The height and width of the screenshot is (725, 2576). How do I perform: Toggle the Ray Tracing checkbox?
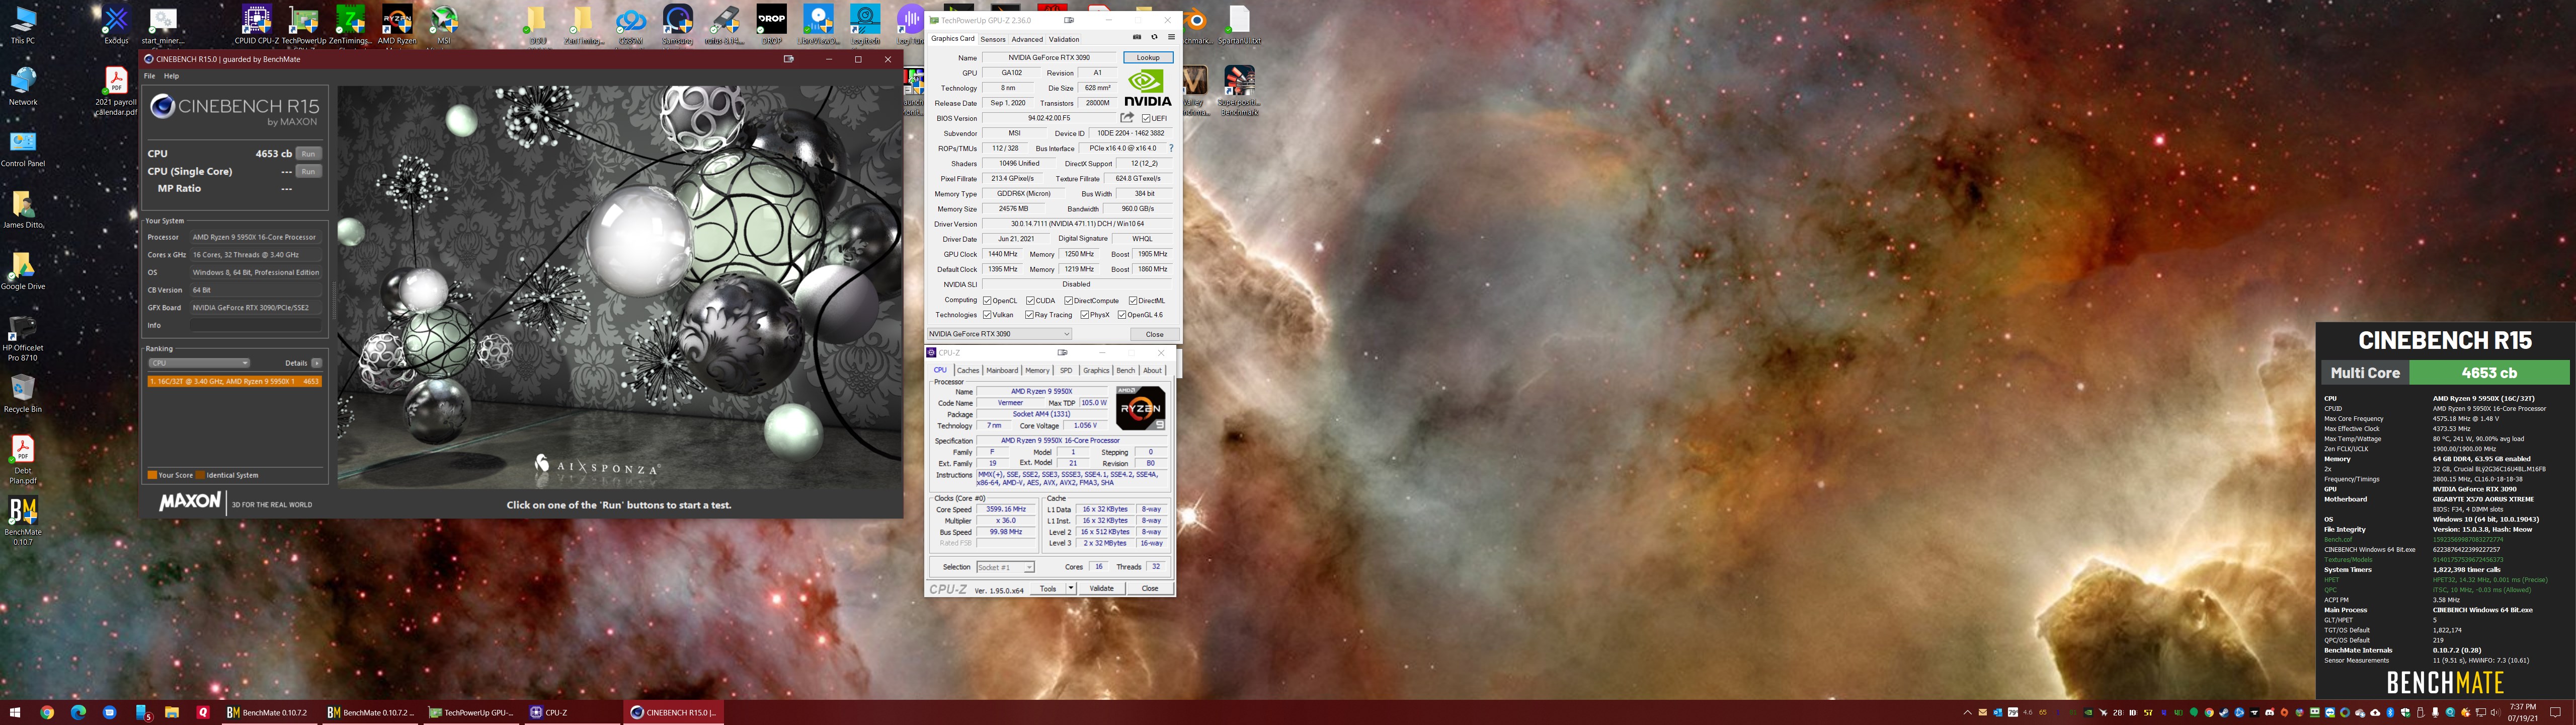(x=1030, y=315)
